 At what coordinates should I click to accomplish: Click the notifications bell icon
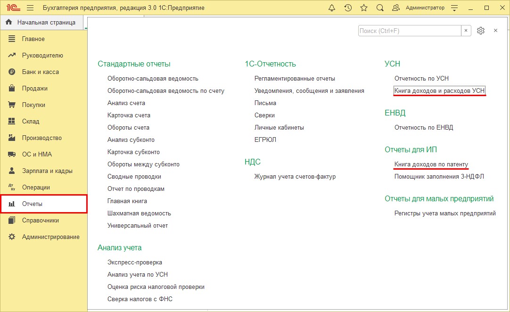click(332, 8)
